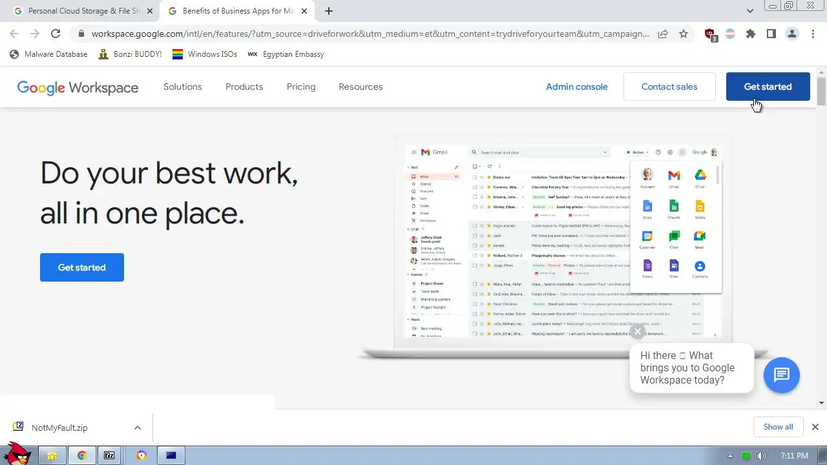
Task: Open a new tab with plus button
Action: click(329, 11)
